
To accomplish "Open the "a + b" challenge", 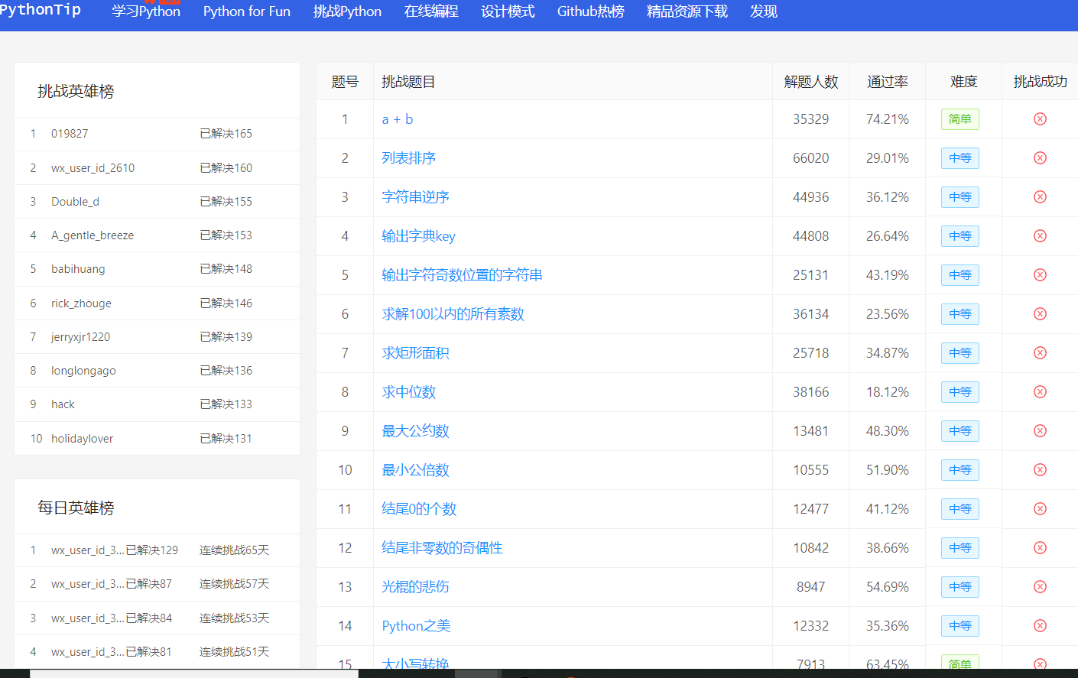I will click(396, 118).
